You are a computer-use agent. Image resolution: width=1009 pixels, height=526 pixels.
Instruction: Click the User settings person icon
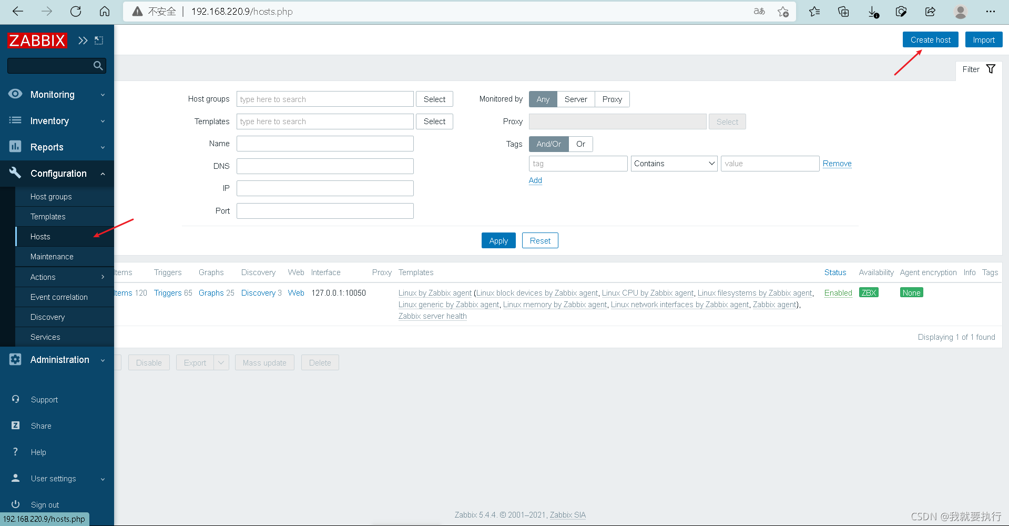pyautogui.click(x=16, y=478)
